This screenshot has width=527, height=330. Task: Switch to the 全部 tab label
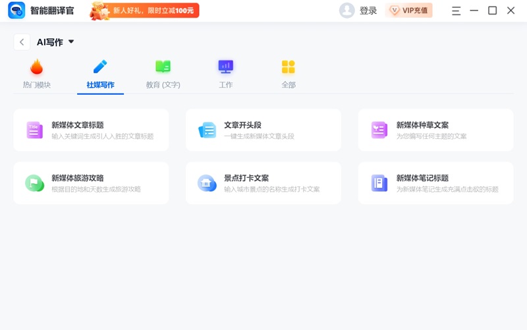pos(289,85)
